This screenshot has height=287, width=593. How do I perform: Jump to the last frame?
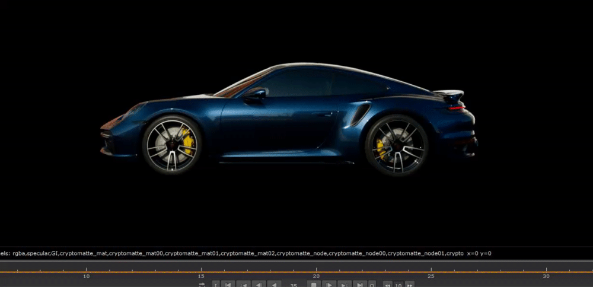click(360, 284)
